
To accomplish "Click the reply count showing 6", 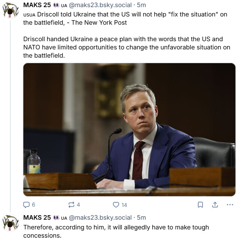I will (x=33, y=205).
